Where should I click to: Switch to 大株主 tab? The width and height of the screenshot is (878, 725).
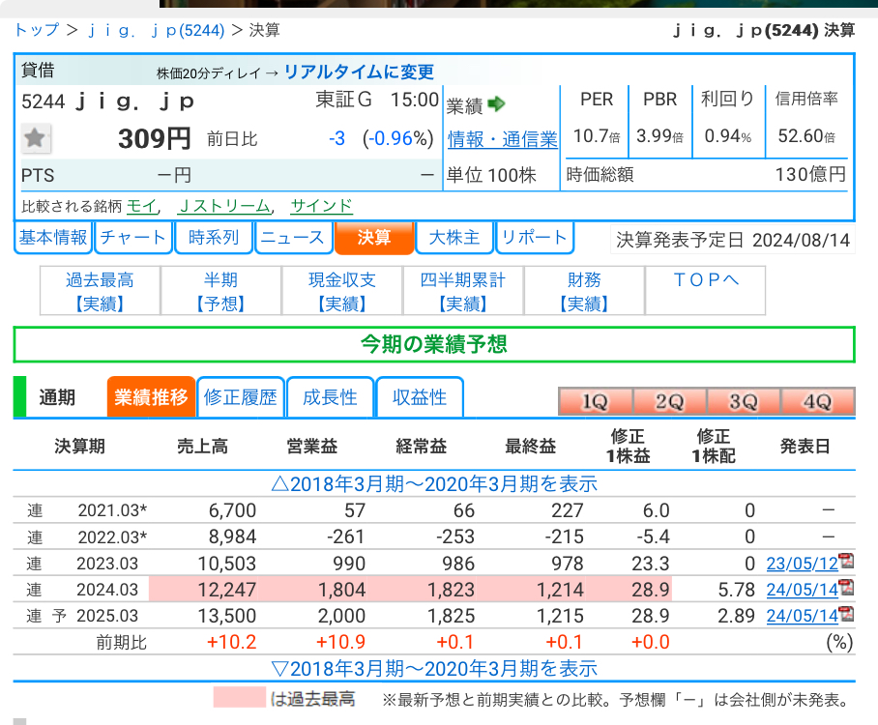coord(454,238)
